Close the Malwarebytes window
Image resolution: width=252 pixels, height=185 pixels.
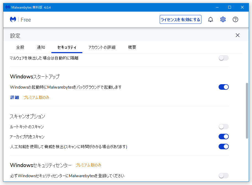point(242,7)
